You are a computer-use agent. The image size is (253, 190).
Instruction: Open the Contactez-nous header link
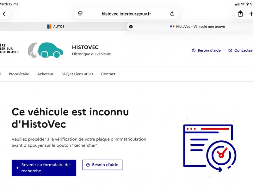click(241, 50)
